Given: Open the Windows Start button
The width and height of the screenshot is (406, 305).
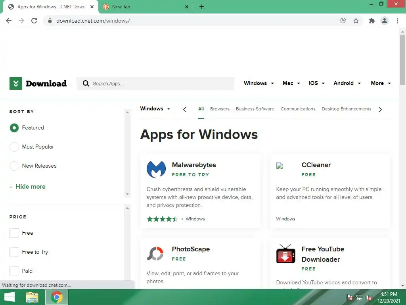Looking at the screenshot, I should (x=10, y=297).
